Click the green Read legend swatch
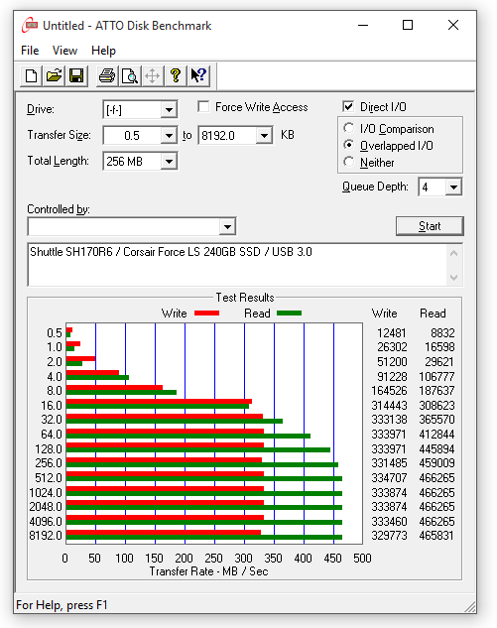Image resolution: width=497 pixels, height=628 pixels. pyautogui.click(x=289, y=314)
